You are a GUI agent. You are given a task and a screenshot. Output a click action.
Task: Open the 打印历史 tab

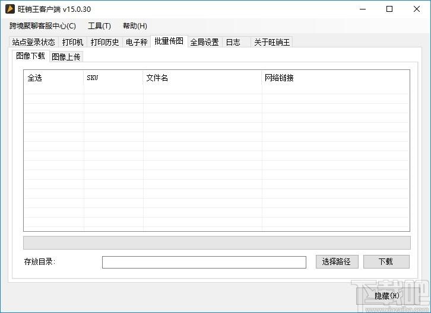[x=104, y=42]
